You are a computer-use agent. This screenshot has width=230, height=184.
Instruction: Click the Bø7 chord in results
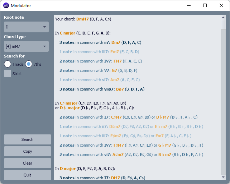tap(120, 89)
